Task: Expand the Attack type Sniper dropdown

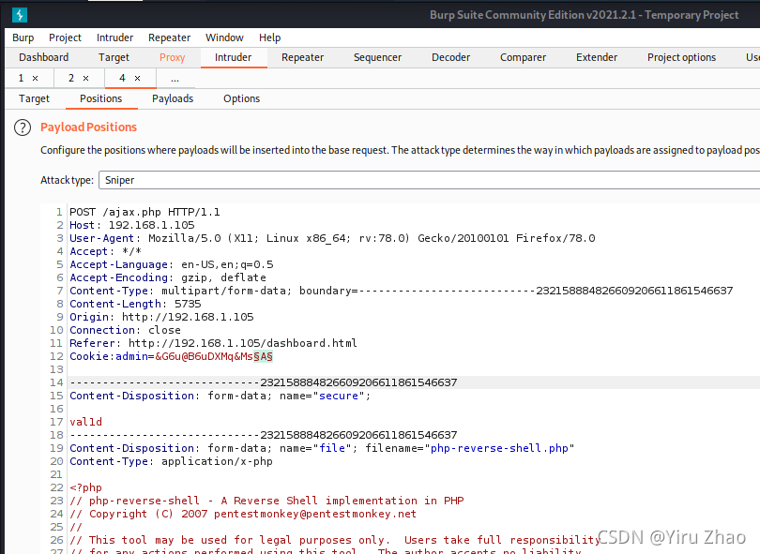Action: click(x=429, y=180)
